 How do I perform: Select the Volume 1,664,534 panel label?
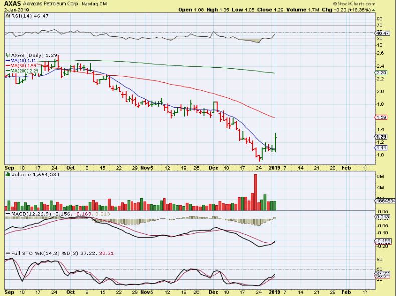(x=35, y=174)
